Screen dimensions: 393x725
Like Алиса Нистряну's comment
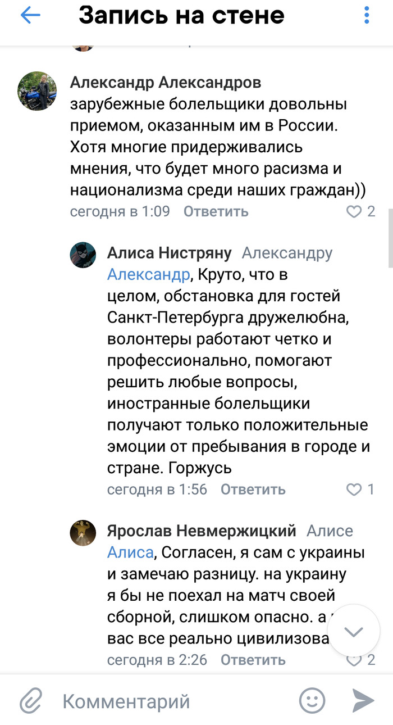click(x=354, y=490)
